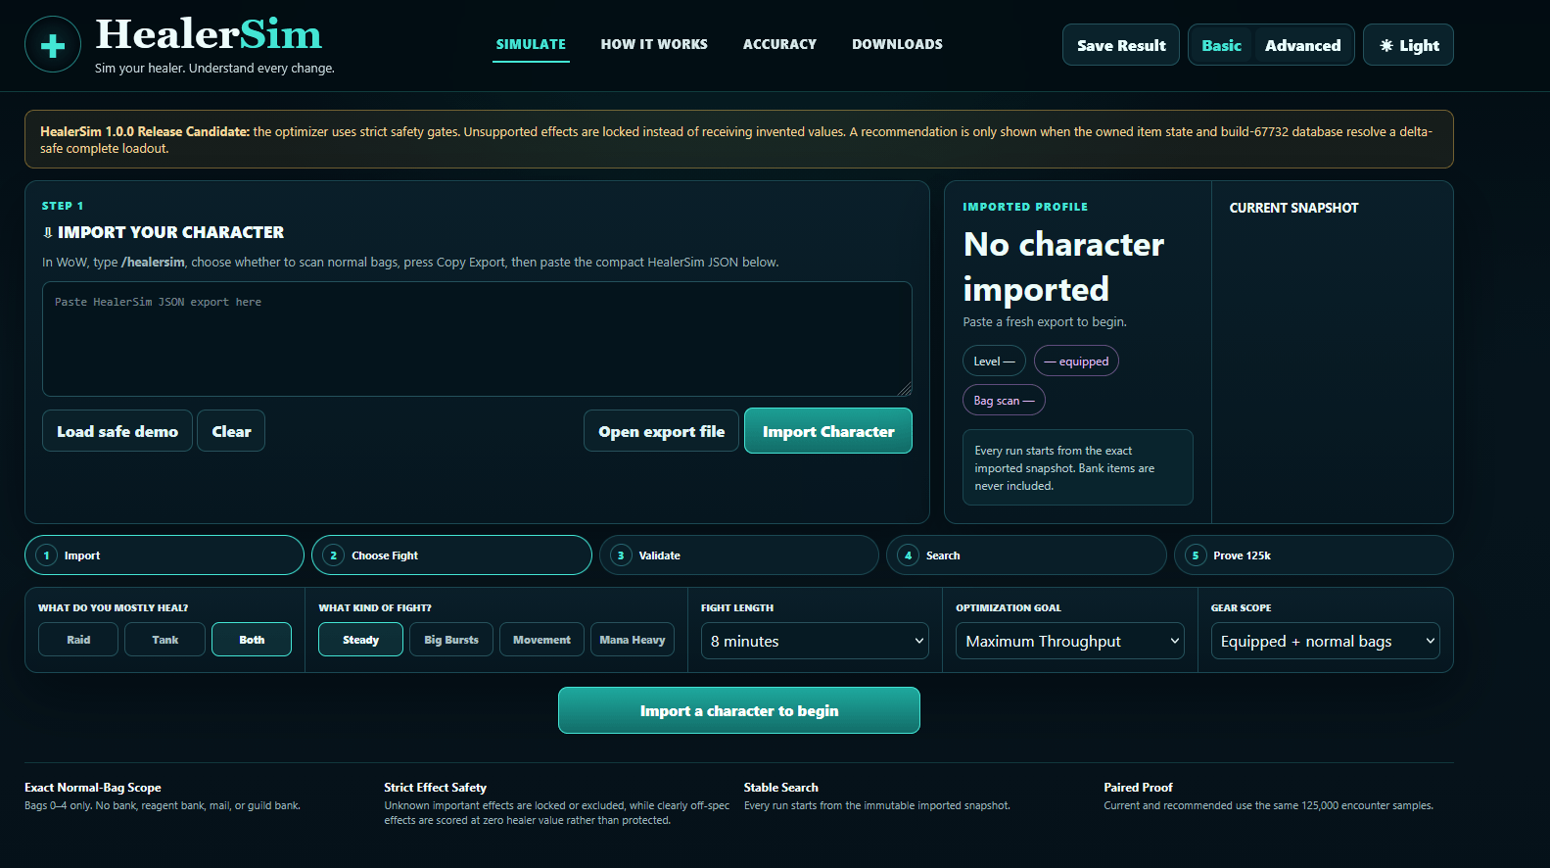This screenshot has height=868, width=1550.
Task: Open the Fight Length dropdown
Action: 815,641
